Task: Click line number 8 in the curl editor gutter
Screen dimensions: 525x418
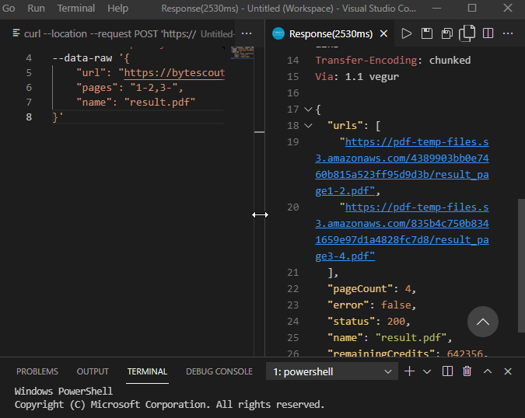Action: (29, 117)
